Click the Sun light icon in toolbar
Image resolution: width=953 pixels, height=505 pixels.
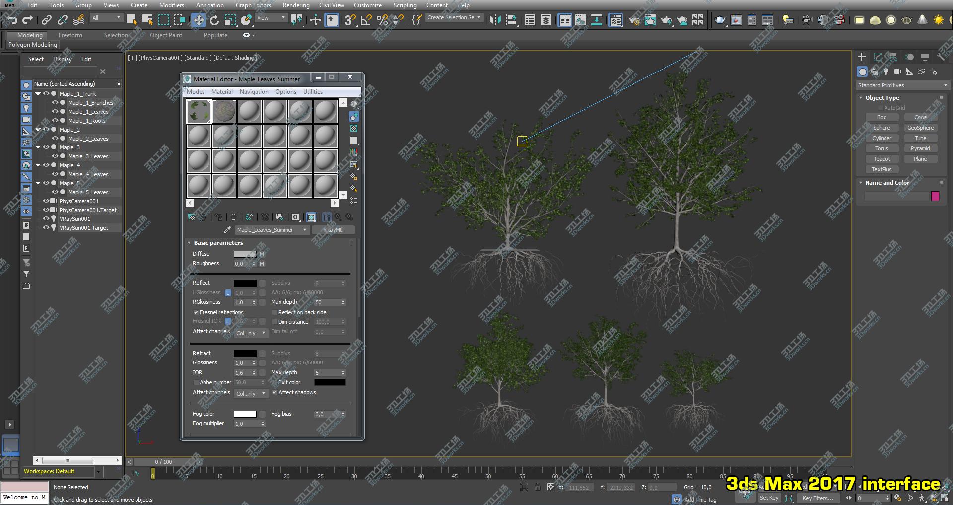[938, 20]
